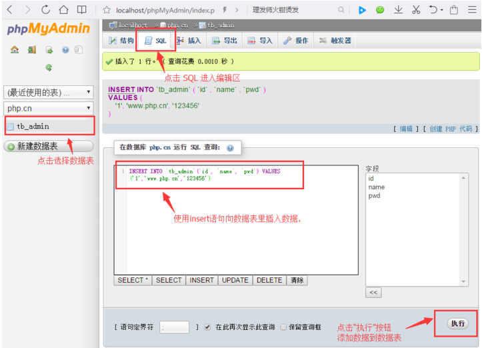Open the undo icon's dropdown arrow
This screenshot has width=482, height=348.
click(x=442, y=10)
